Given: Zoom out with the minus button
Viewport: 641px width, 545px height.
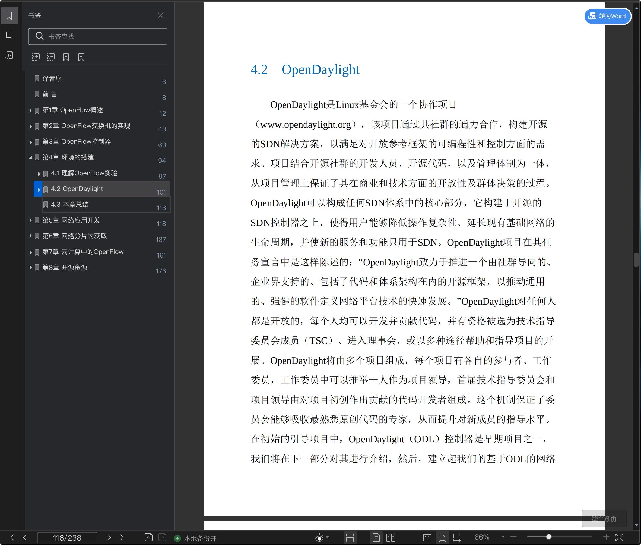Looking at the screenshot, I should tap(513, 537).
